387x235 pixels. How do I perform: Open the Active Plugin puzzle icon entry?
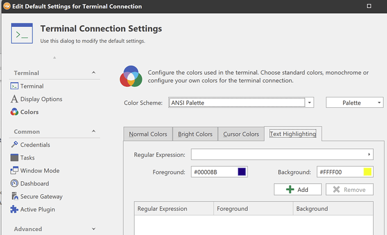click(15, 209)
